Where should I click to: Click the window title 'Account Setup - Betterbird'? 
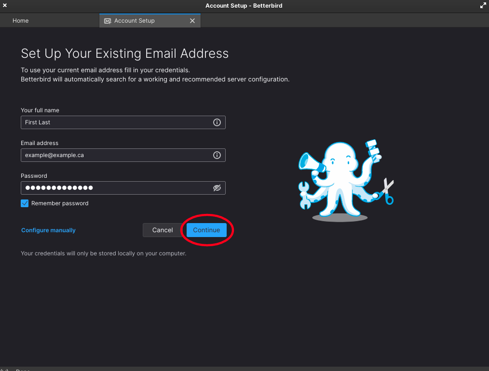[x=244, y=6]
